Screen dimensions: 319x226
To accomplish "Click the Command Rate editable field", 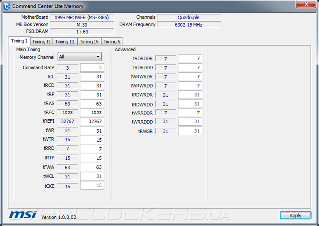I will pos(92,68).
